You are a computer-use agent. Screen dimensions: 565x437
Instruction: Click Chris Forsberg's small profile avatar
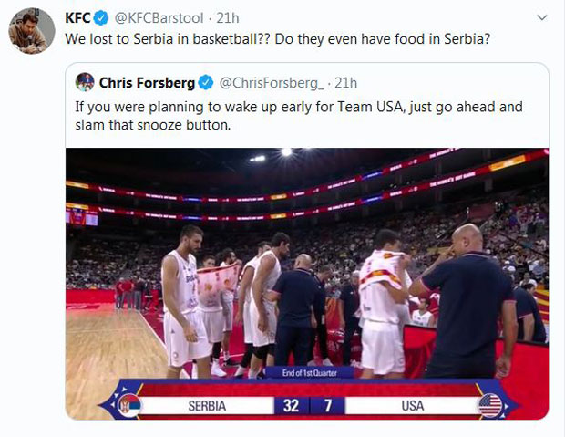tap(85, 82)
